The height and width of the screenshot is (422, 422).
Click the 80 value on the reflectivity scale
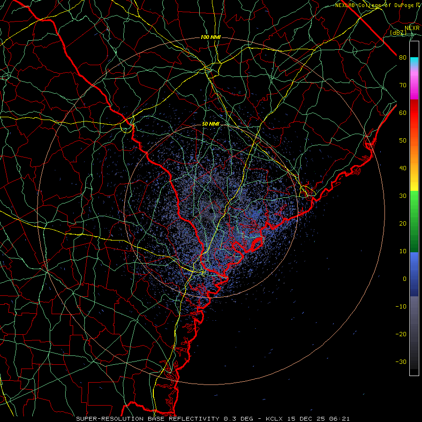[403, 58]
